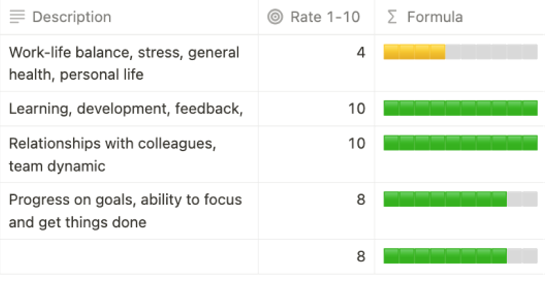Click the formula bar in the last row
The width and height of the screenshot is (545, 286).
tap(460, 256)
